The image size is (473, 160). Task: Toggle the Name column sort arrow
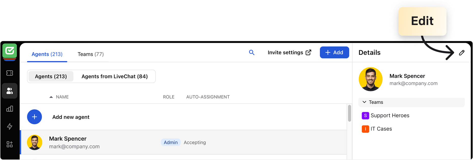(51, 97)
